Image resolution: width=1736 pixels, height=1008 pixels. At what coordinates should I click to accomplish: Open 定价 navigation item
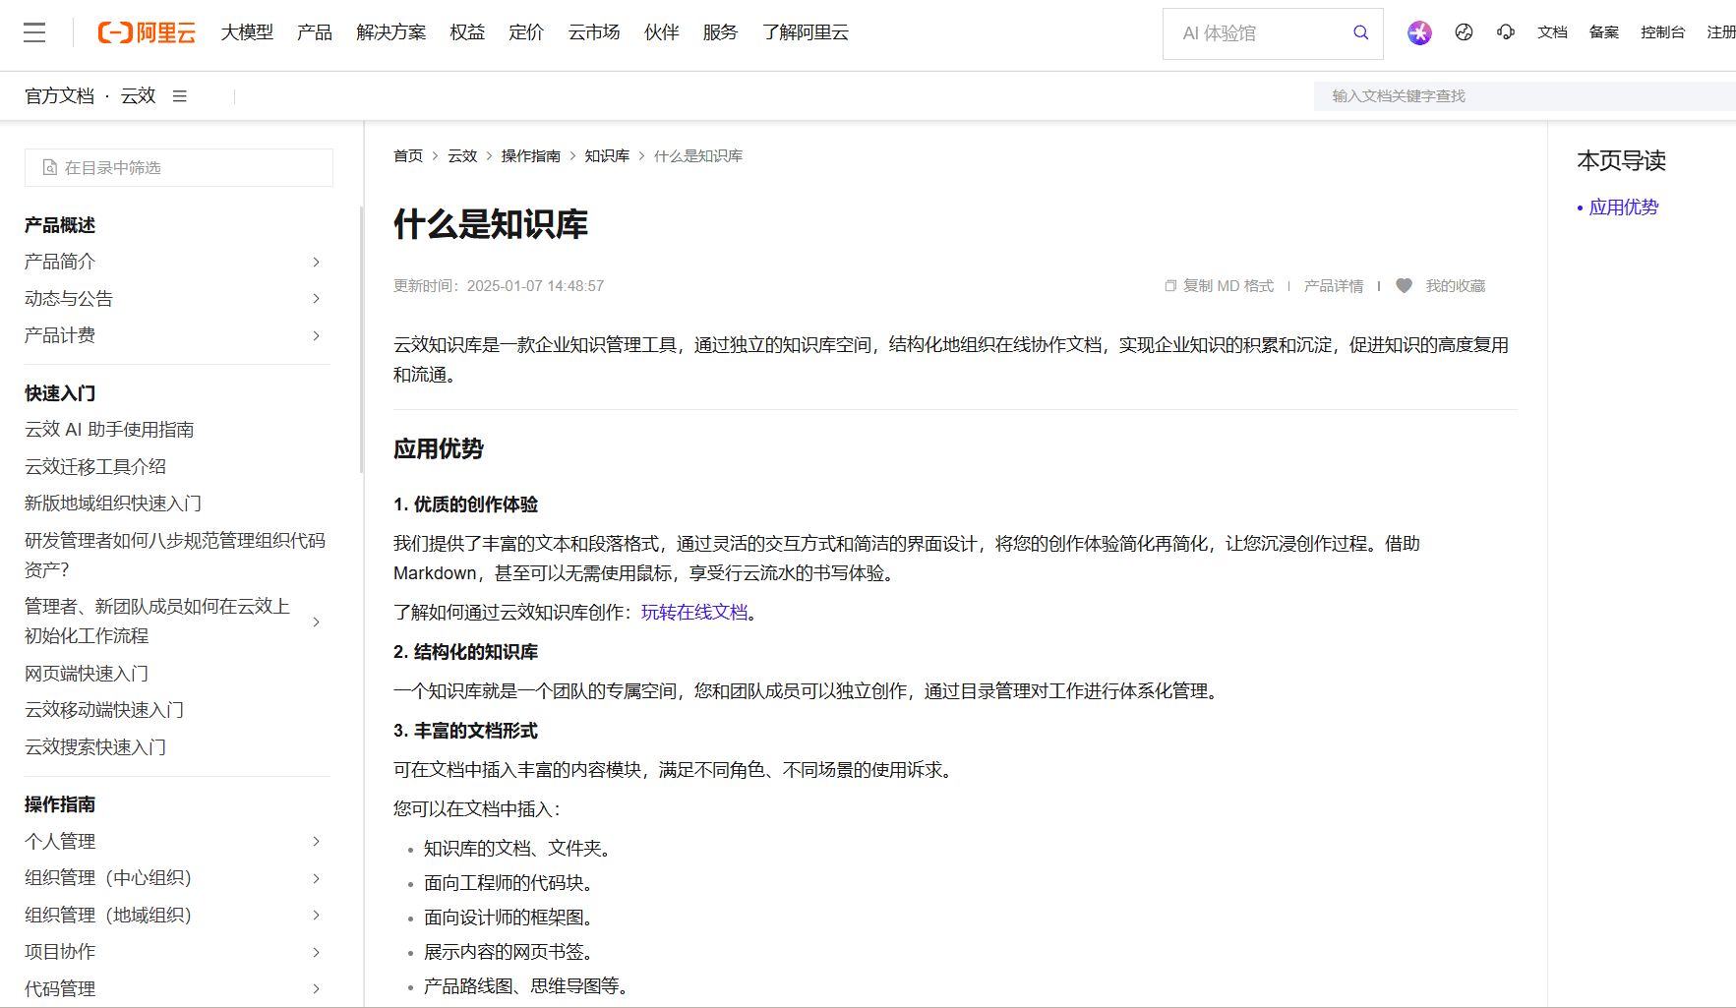526,32
